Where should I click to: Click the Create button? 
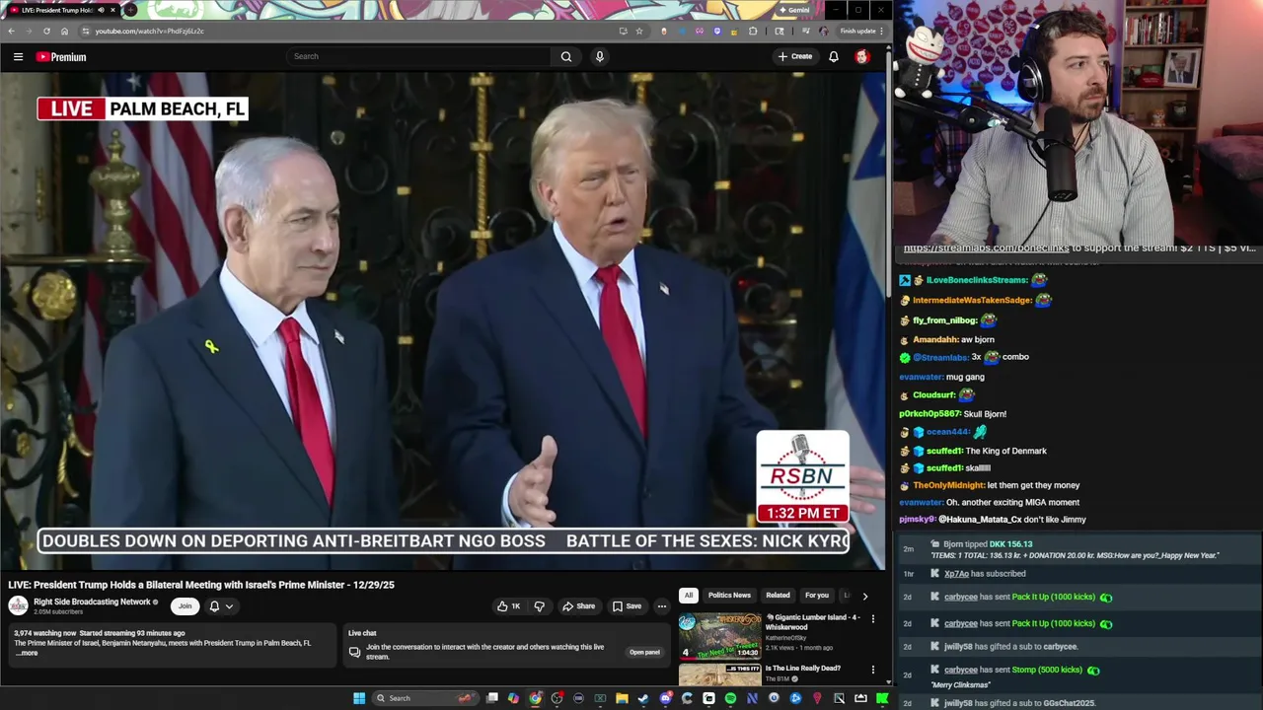click(x=794, y=56)
